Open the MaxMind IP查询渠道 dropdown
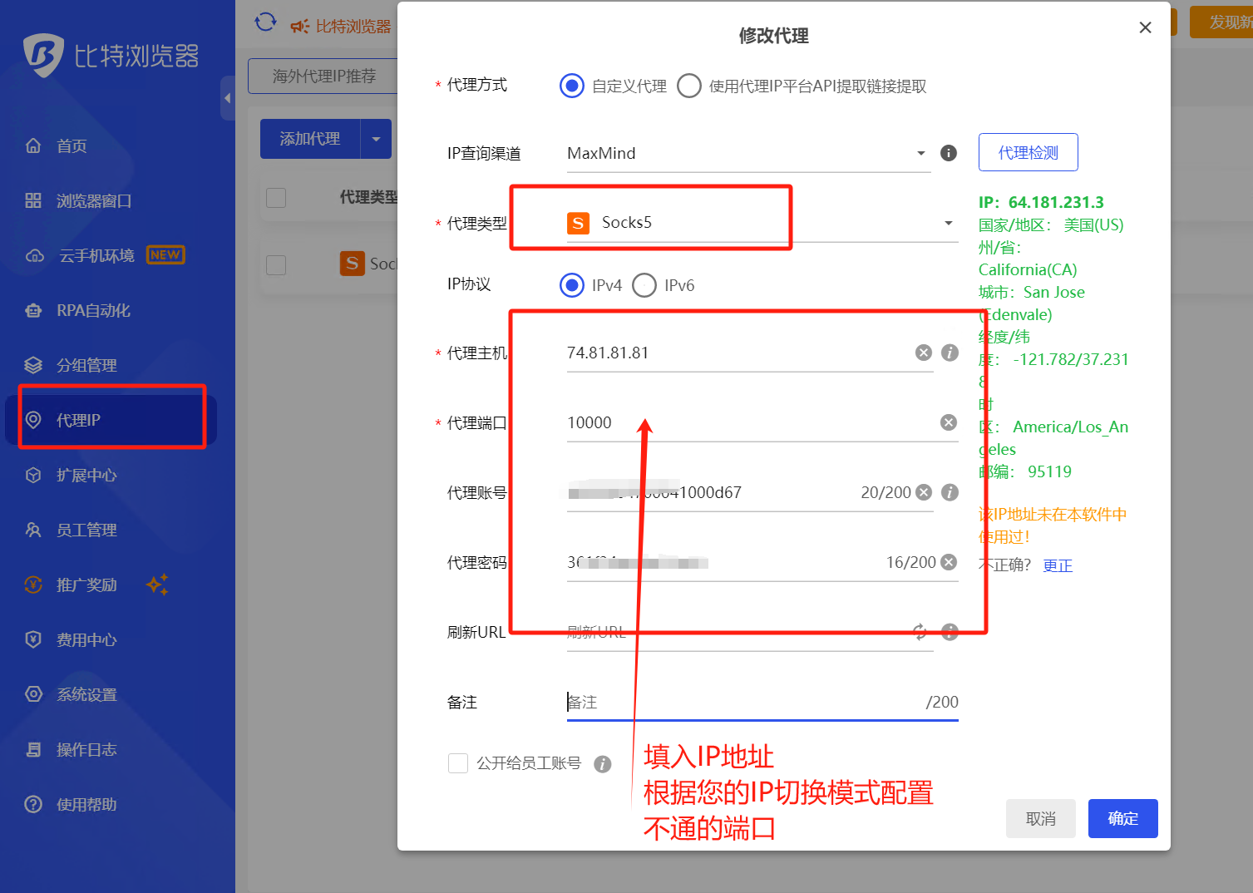Viewport: 1253px width, 893px height. (x=920, y=153)
